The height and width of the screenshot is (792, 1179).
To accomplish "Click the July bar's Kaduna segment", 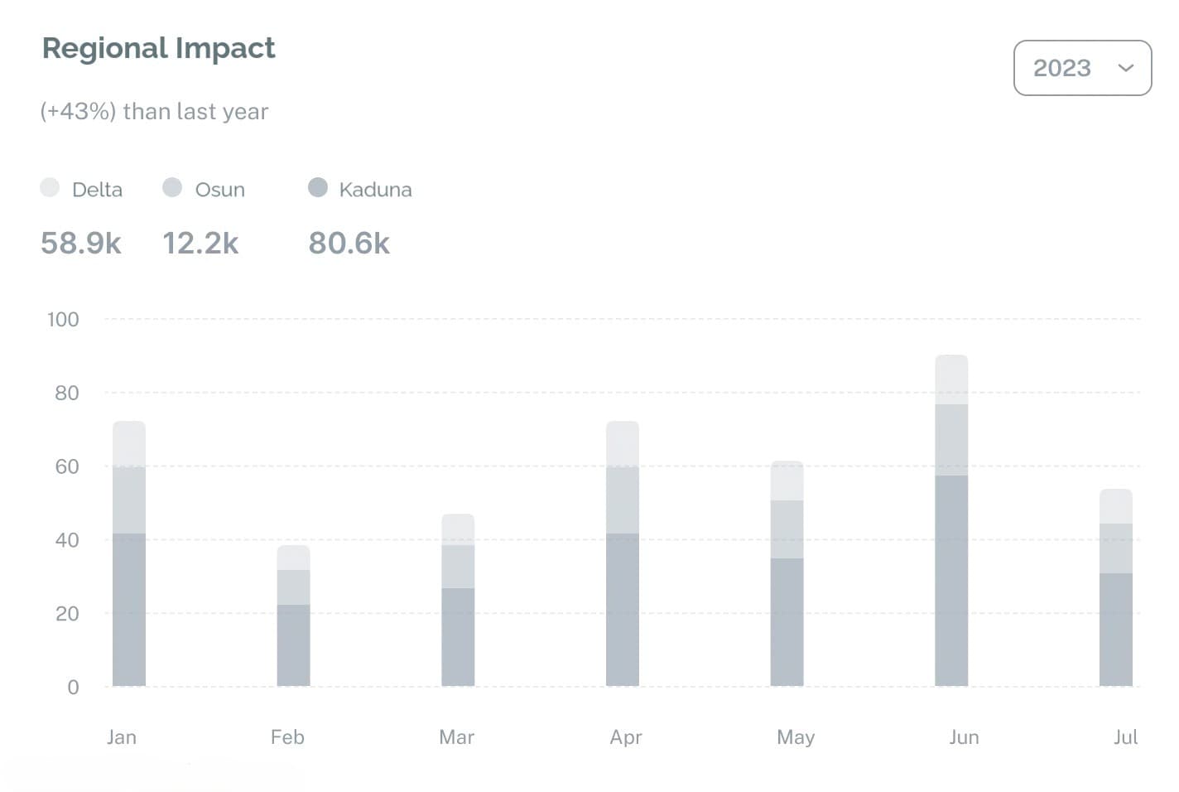I will tap(1115, 629).
